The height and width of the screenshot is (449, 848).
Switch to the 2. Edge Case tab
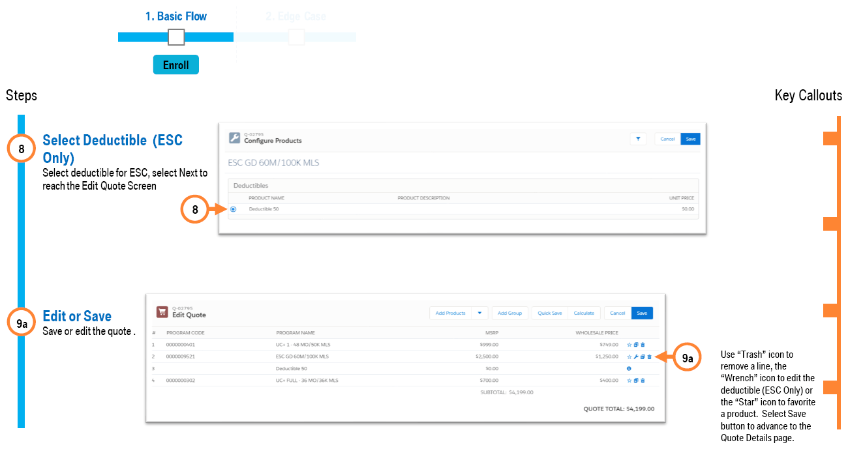click(x=295, y=16)
